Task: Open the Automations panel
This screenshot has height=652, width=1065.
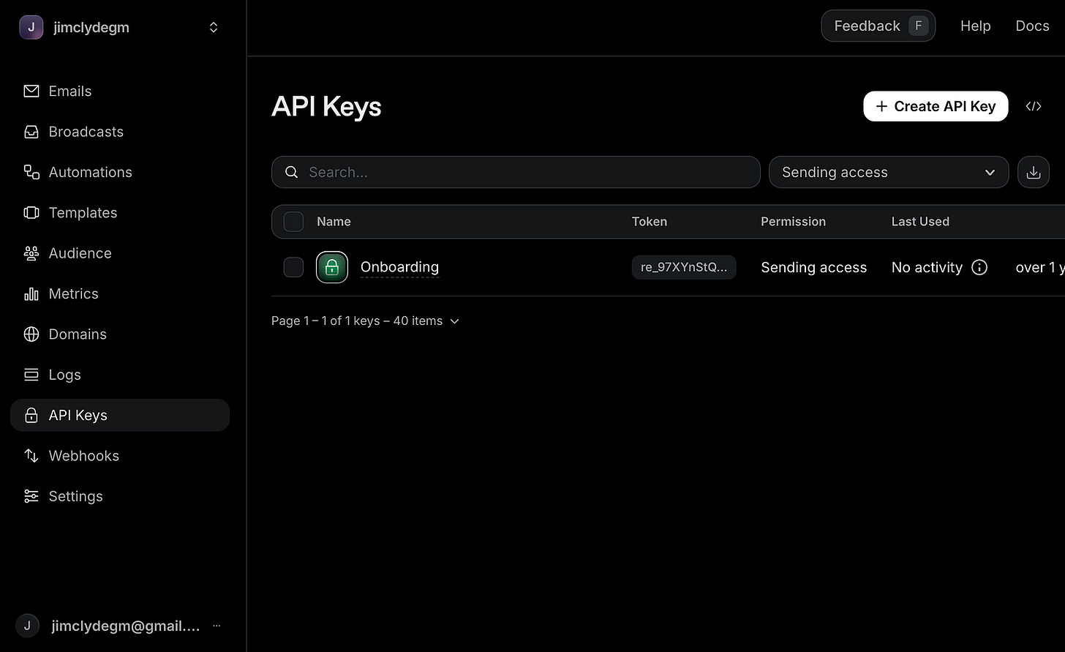Action: point(89,172)
